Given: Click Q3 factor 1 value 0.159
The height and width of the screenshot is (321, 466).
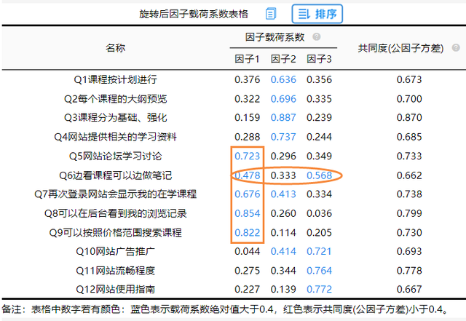Looking at the screenshot, I should tap(247, 118).
